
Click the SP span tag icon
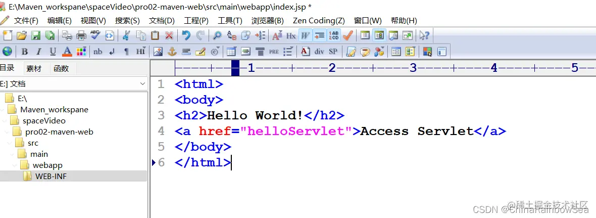pyautogui.click(x=333, y=52)
